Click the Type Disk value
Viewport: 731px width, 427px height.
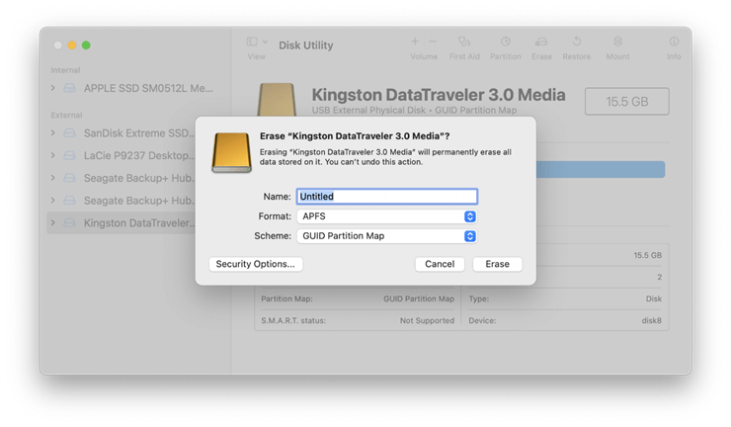pos(654,299)
